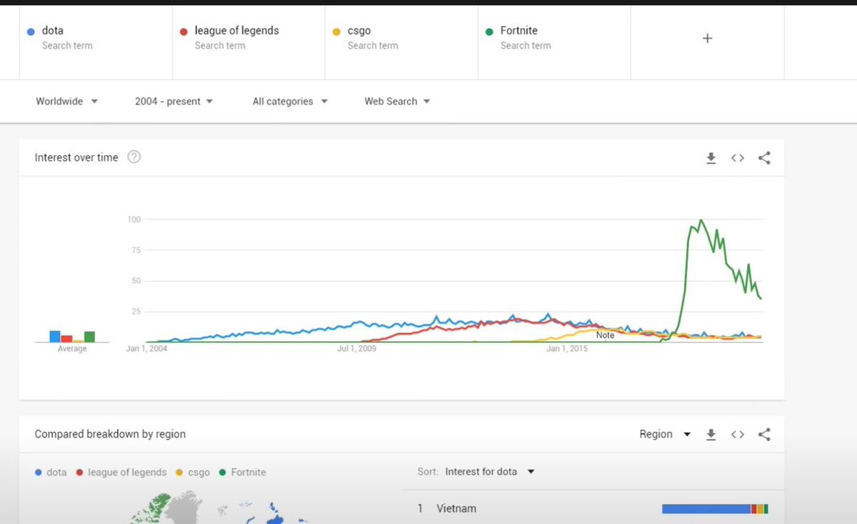Click the world map thumbnail
Image resolution: width=857 pixels, height=524 pixels.
coord(221,508)
